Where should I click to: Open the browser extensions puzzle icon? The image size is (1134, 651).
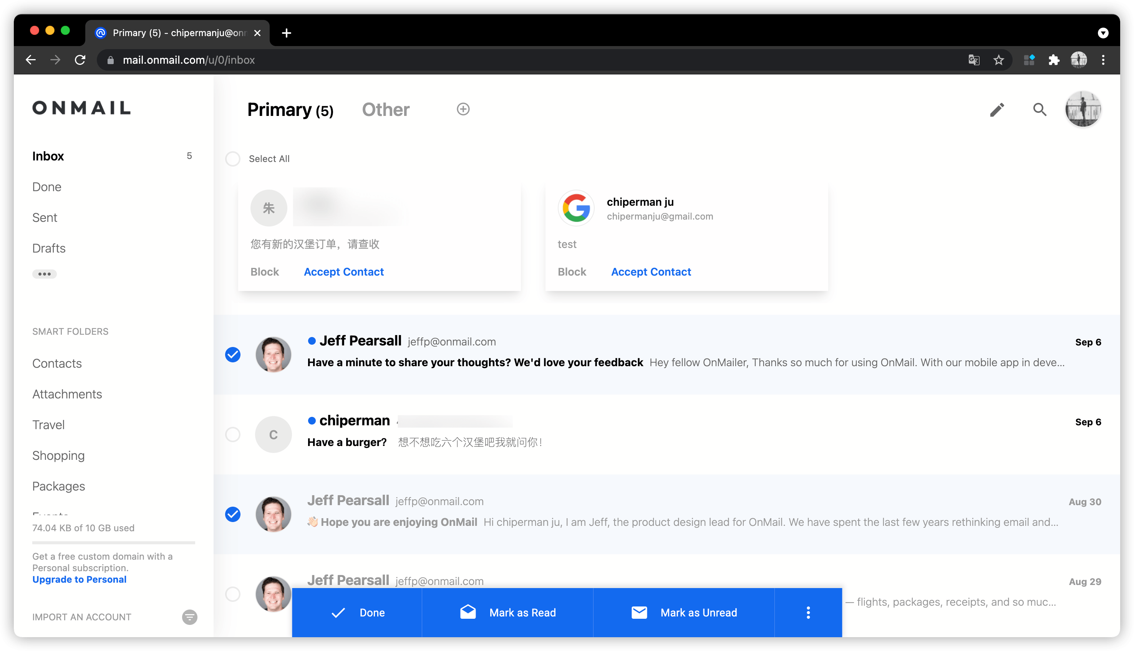coord(1054,60)
